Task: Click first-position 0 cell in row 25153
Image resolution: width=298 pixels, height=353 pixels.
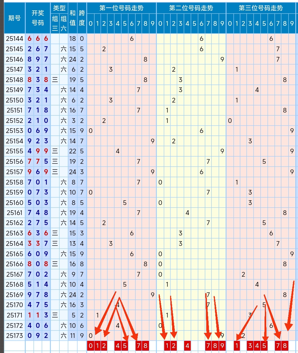Action: (90, 131)
